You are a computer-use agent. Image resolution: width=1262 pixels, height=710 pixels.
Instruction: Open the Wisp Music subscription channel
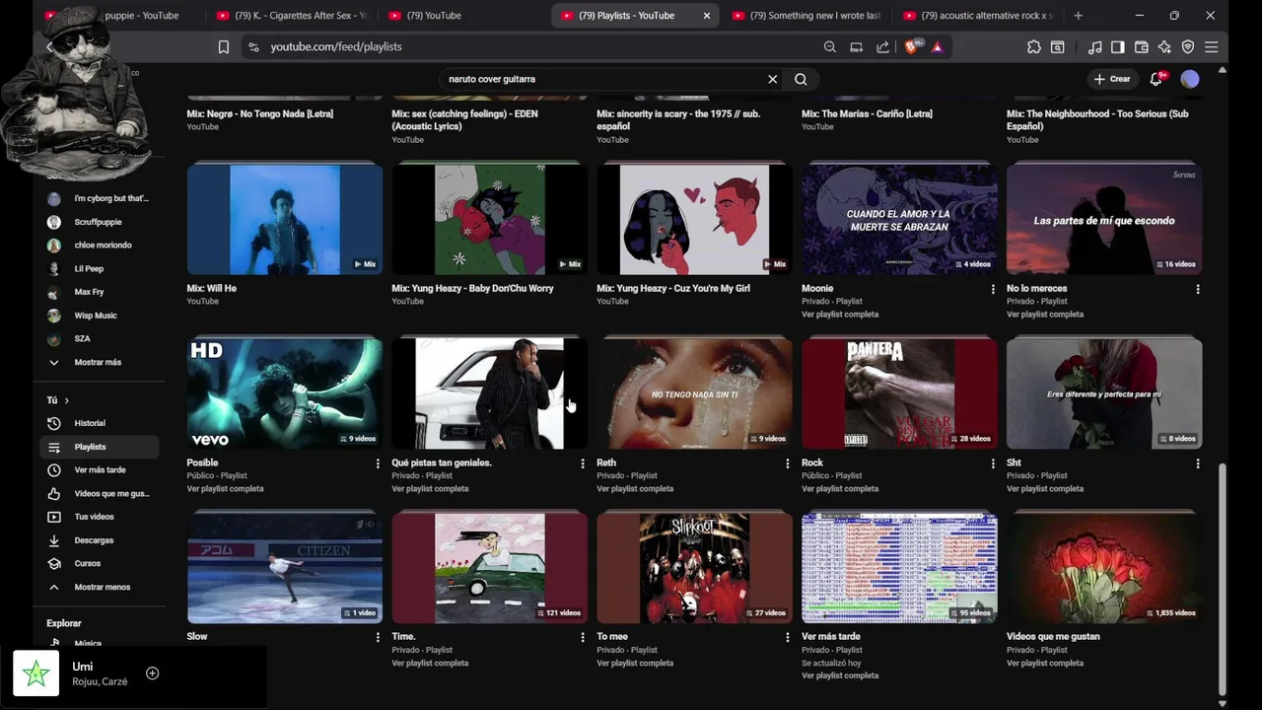coord(97,316)
